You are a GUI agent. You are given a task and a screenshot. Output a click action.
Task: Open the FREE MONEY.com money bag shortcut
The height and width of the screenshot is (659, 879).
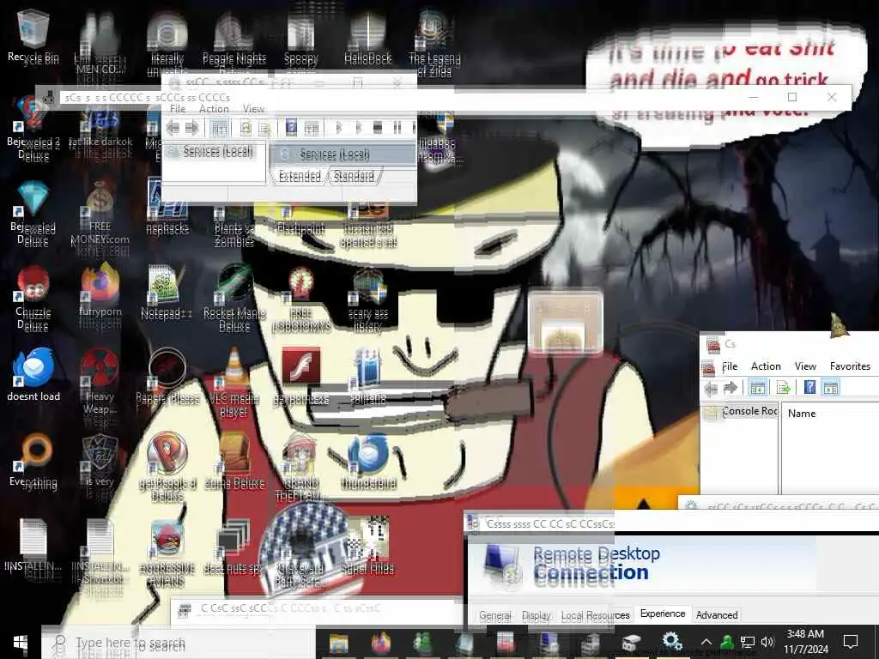100,214
